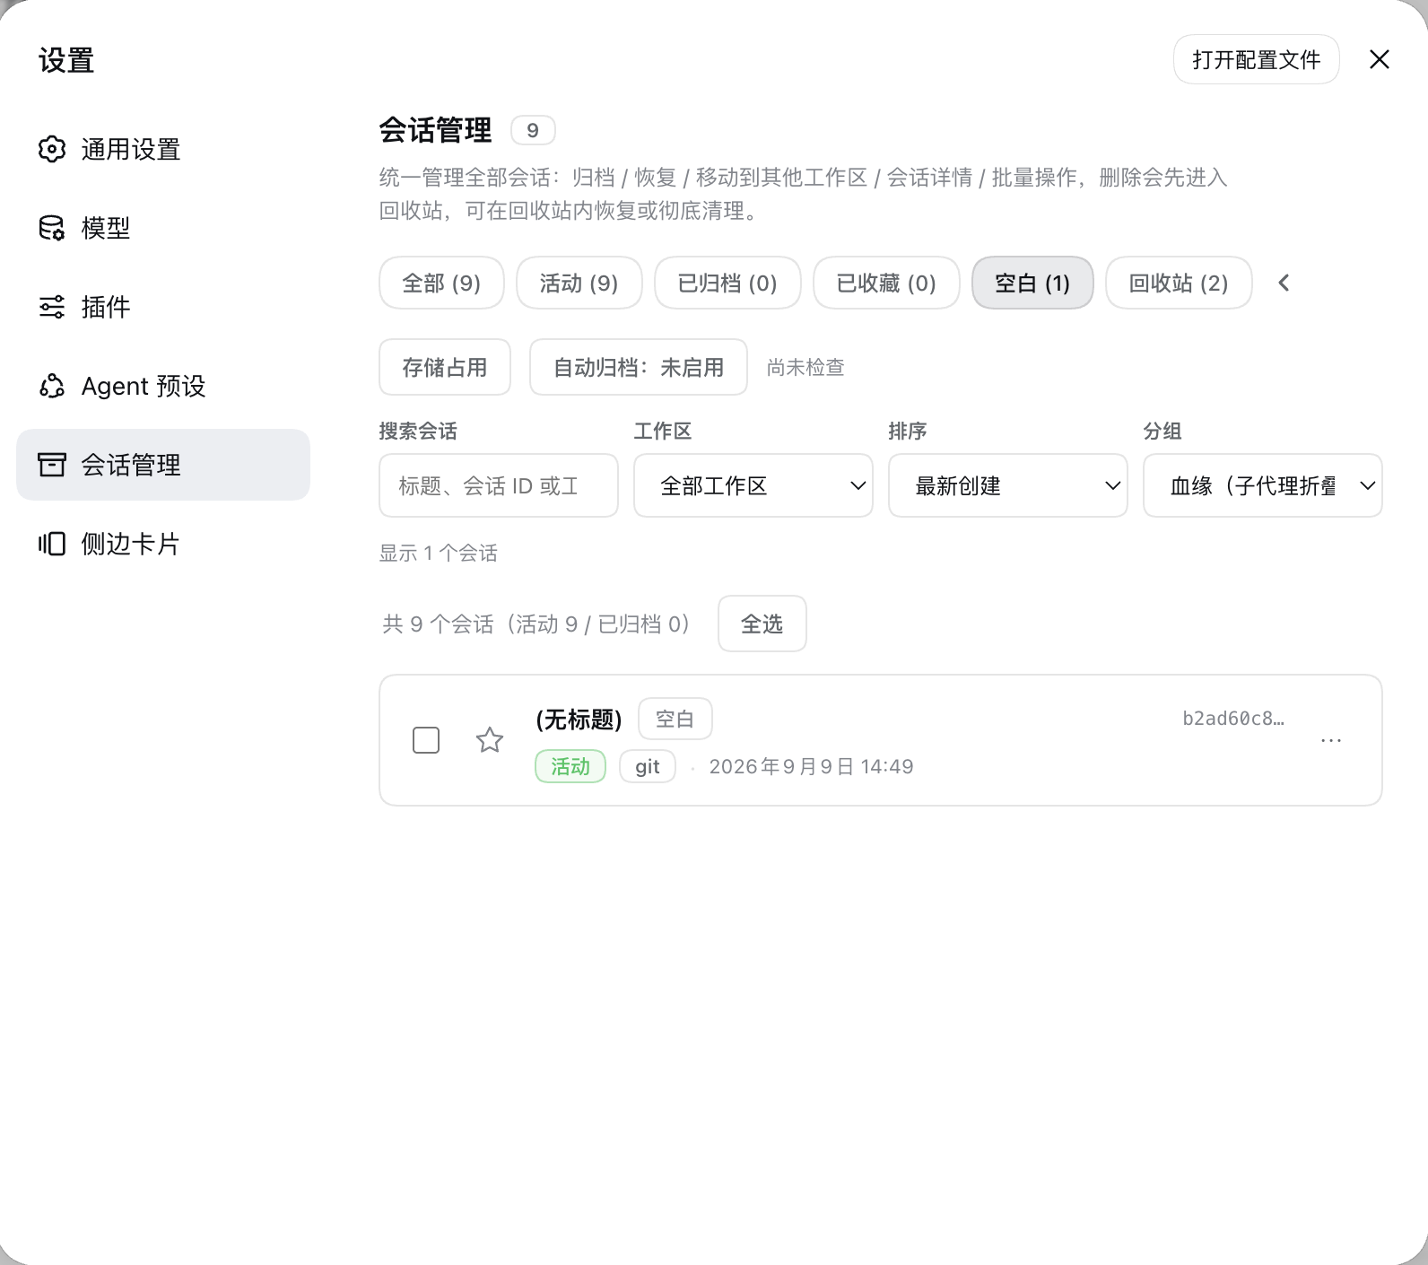Switch to the 模型 settings page
1428x1265 pixels.
(x=163, y=228)
